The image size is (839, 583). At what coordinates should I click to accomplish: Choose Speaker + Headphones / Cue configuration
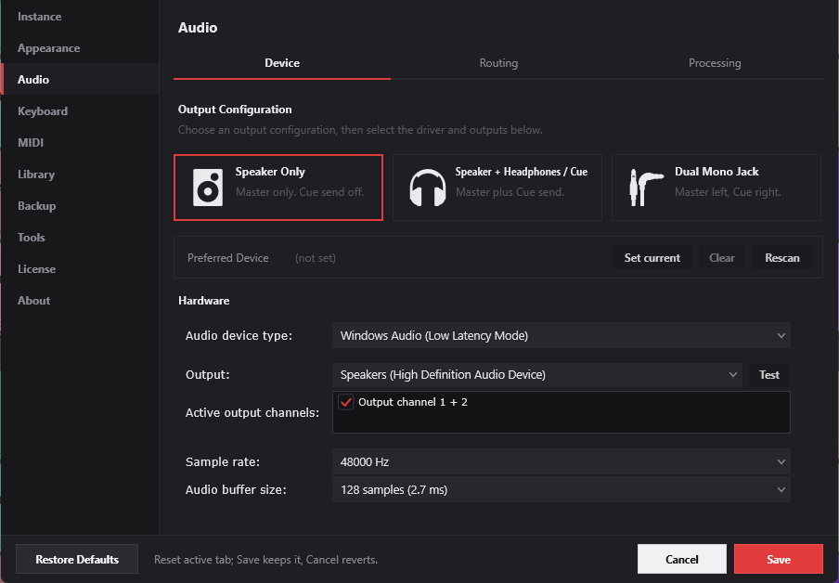(x=497, y=188)
